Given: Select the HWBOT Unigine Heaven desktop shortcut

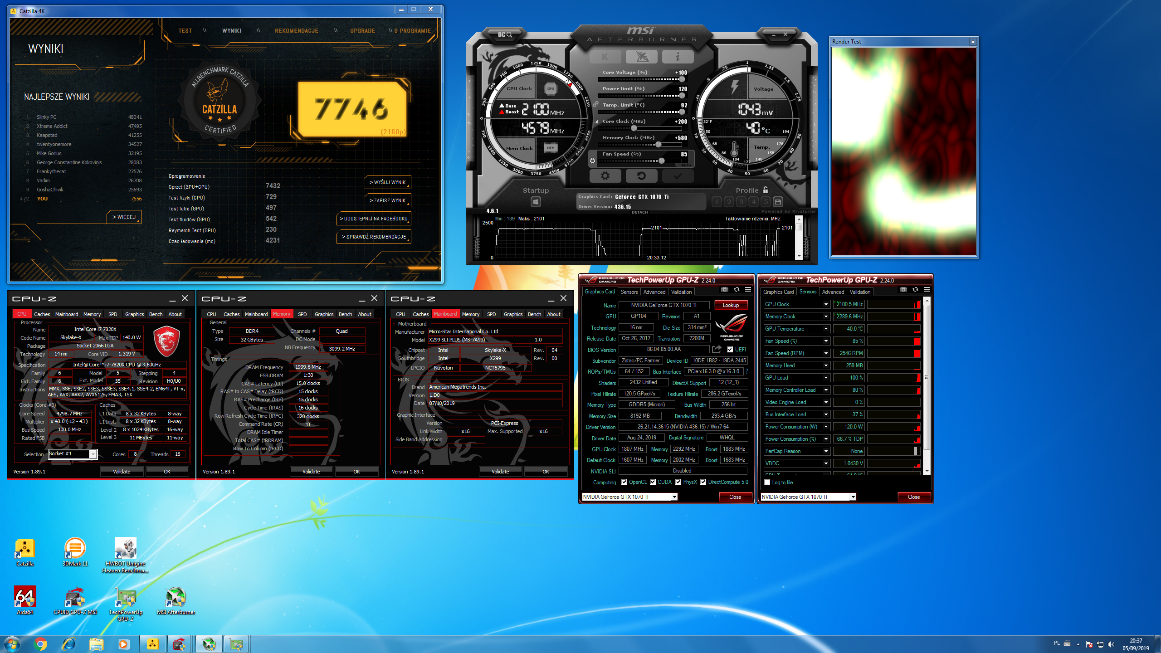Looking at the screenshot, I should pyautogui.click(x=125, y=556).
